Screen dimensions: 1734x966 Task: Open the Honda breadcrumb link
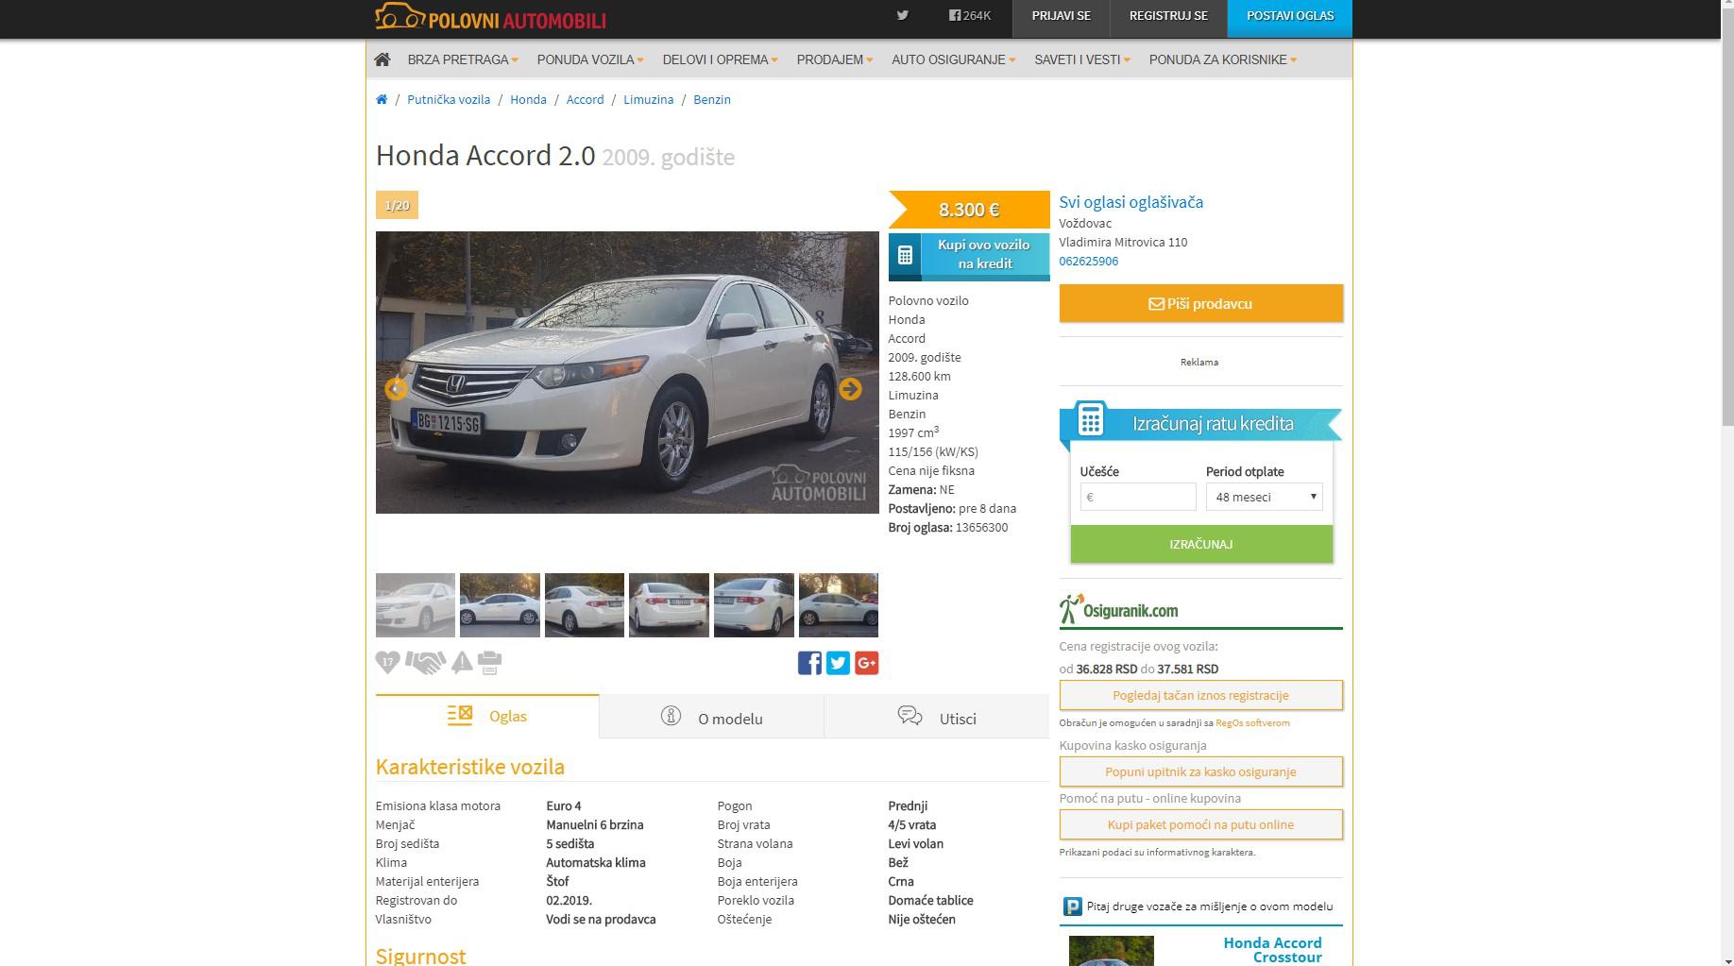[528, 99]
